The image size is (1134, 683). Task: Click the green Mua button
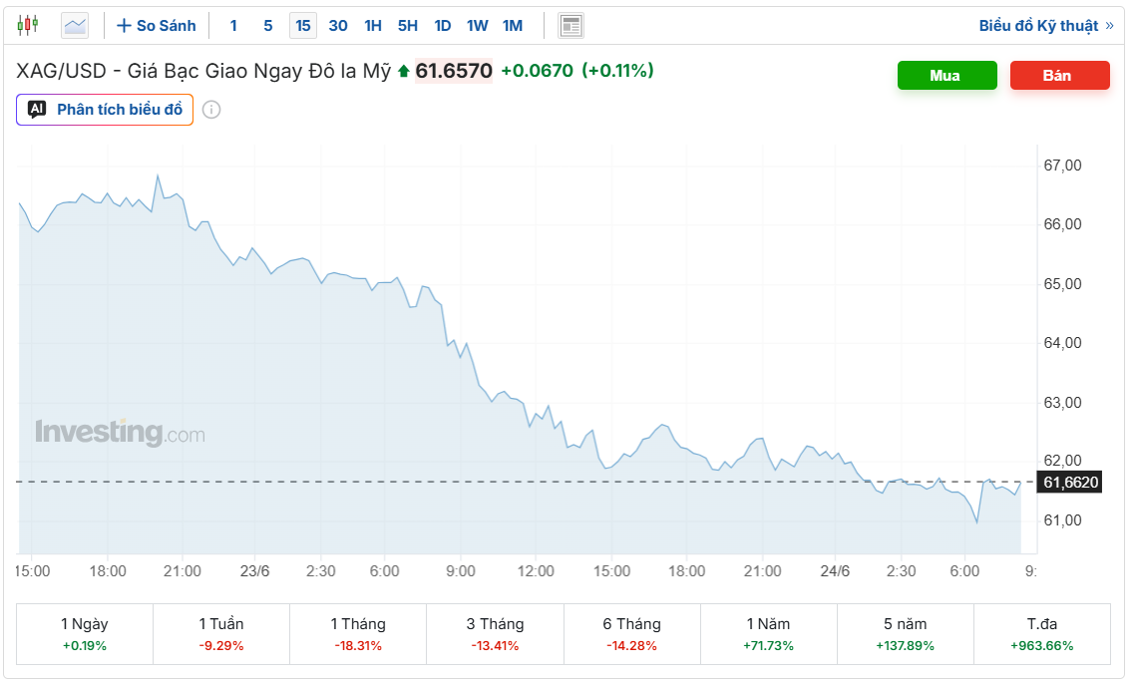pyautogui.click(x=946, y=75)
